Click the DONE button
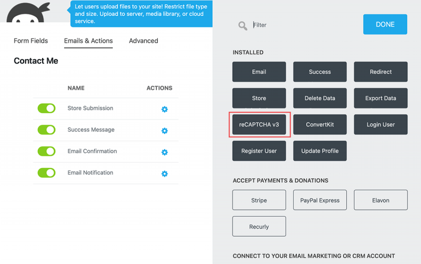Image resolution: width=421 pixels, height=264 pixels. (385, 24)
